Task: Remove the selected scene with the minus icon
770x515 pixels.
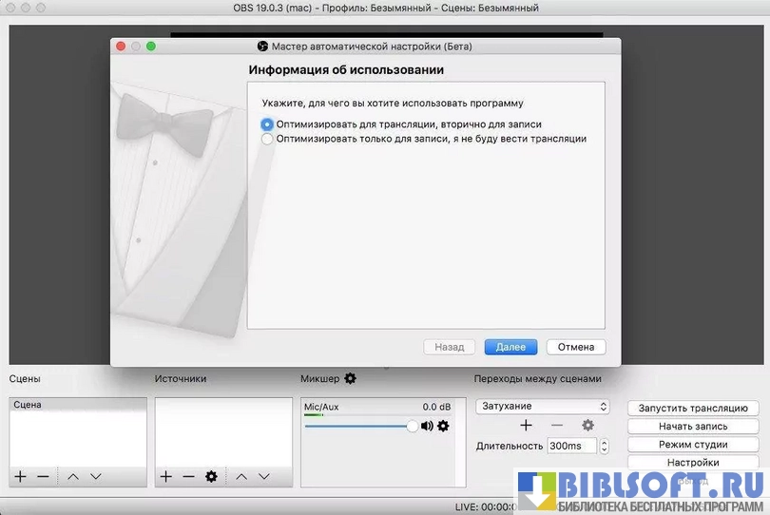Action: pyautogui.click(x=43, y=476)
